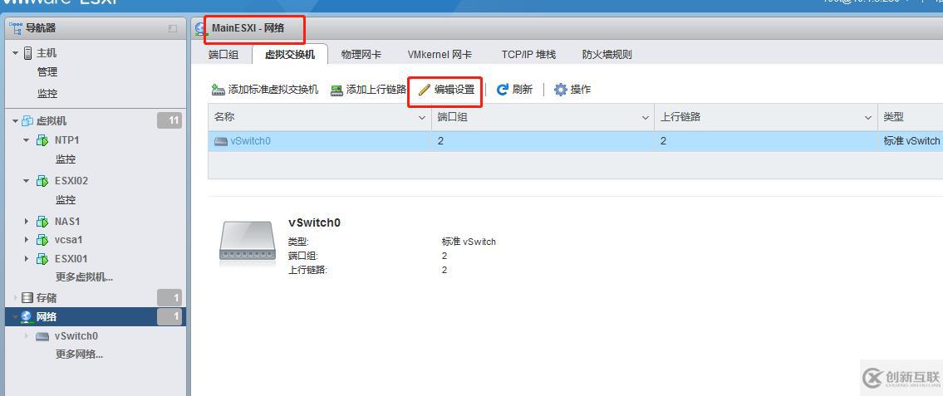The image size is (943, 396).
Task: Click the vcsa1 virtual machine icon
Action: pyautogui.click(x=42, y=240)
